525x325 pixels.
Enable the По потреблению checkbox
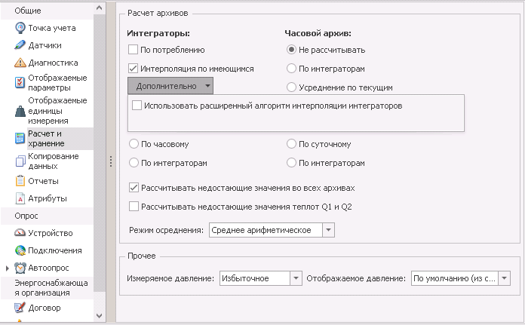[x=133, y=50]
